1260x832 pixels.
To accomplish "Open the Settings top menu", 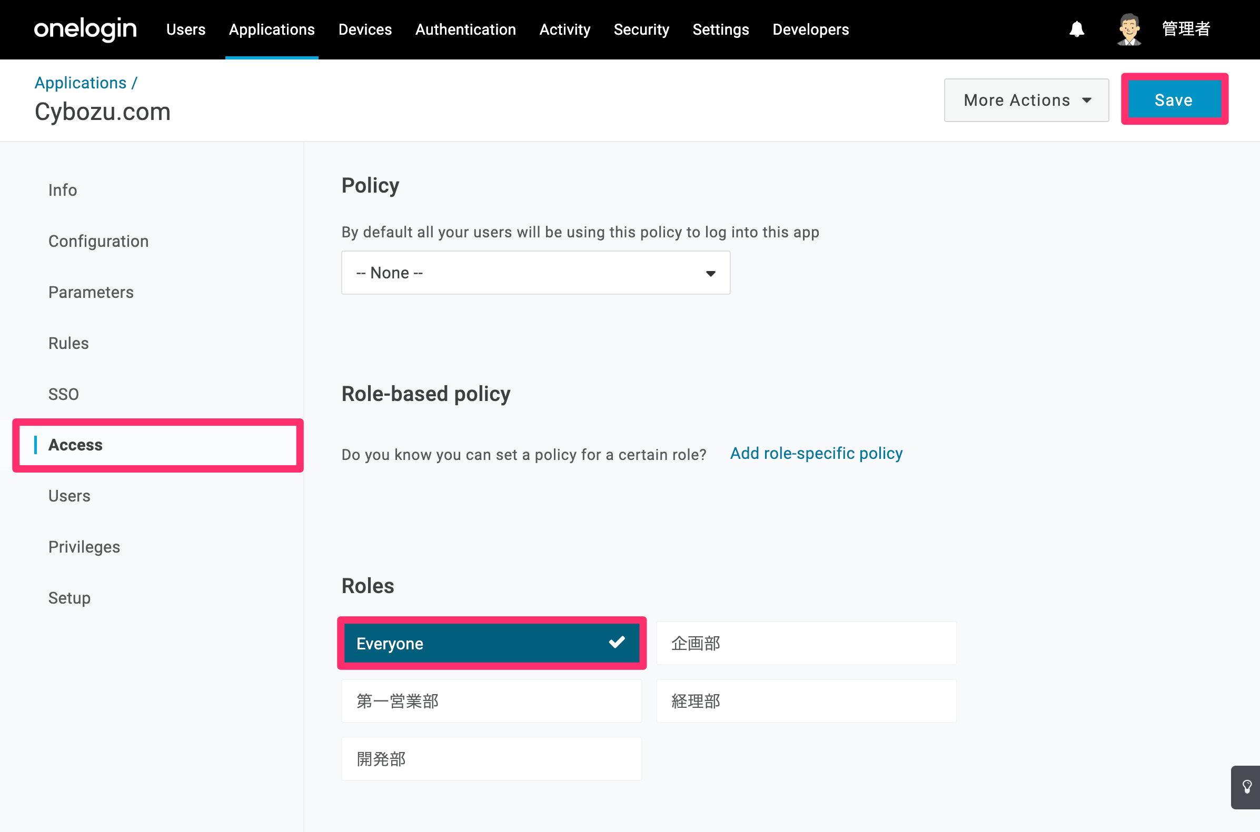I will [720, 29].
